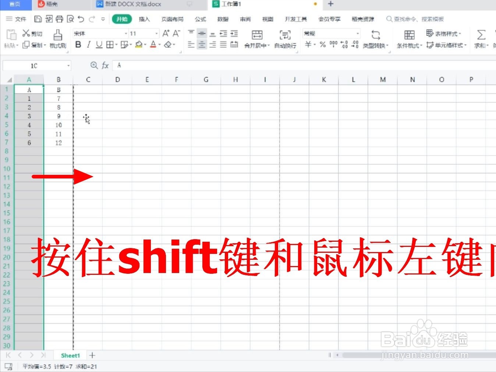Undo the last action

point(81,19)
